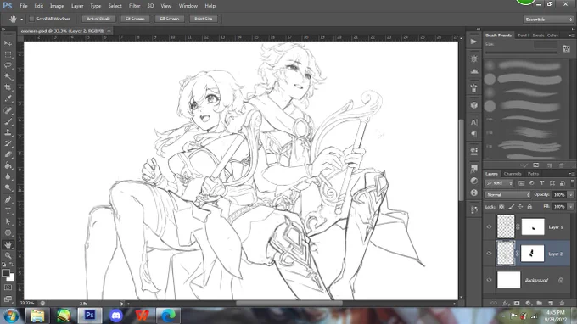Open the Character panel icon

point(474,122)
